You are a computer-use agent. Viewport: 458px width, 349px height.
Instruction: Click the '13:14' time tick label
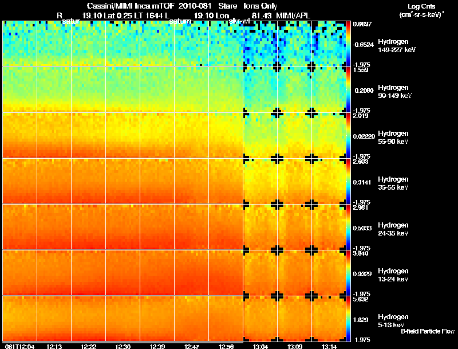[329, 346]
